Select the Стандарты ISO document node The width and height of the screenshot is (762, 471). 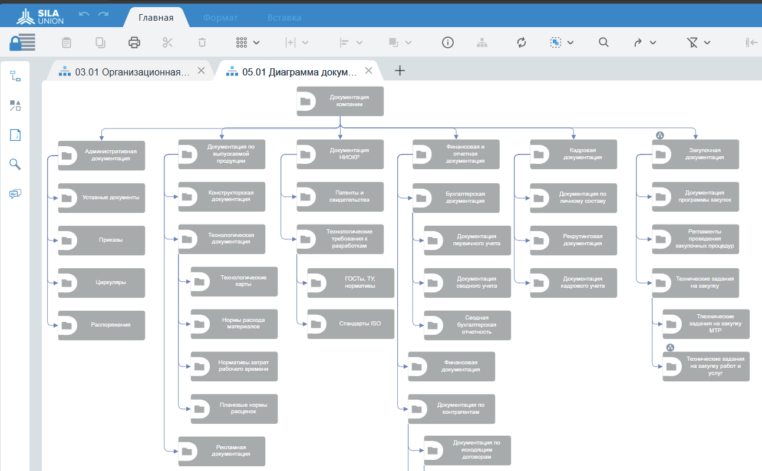(x=351, y=324)
